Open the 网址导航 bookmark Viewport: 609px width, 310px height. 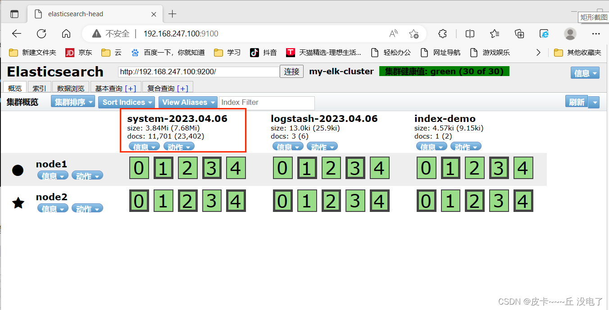(x=440, y=53)
